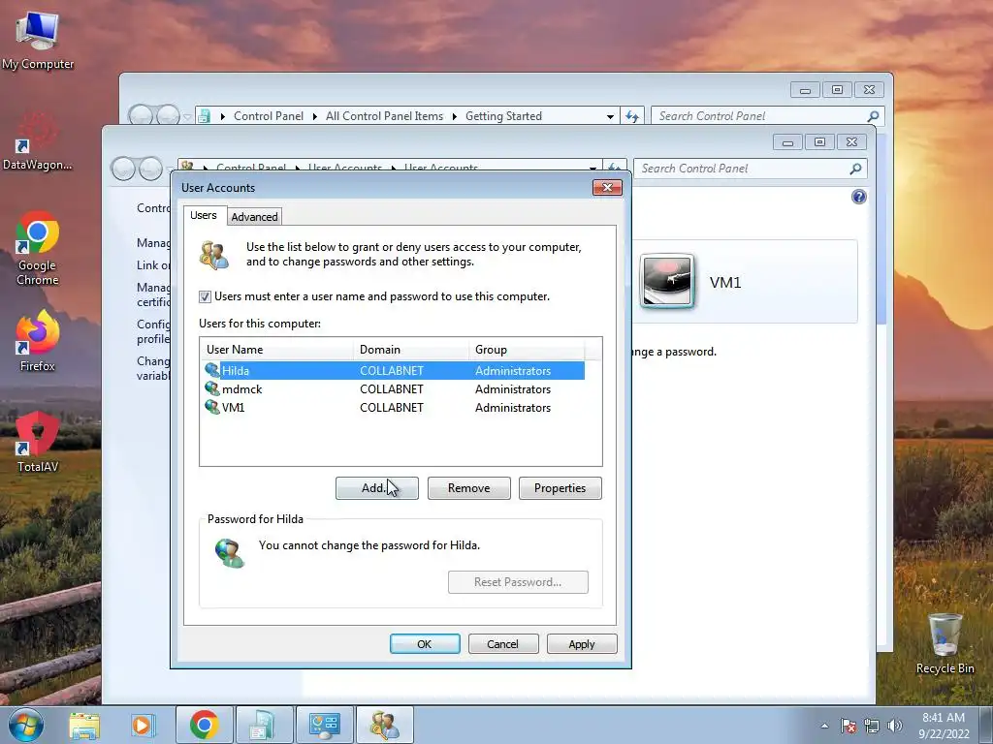
Task: Click the VM1 account picture
Action: (667, 281)
